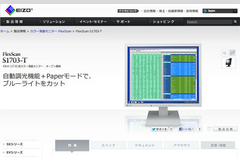This screenshot has height=159, width=240.
Task: Click the Facebook like count box
Action: coord(200,129)
